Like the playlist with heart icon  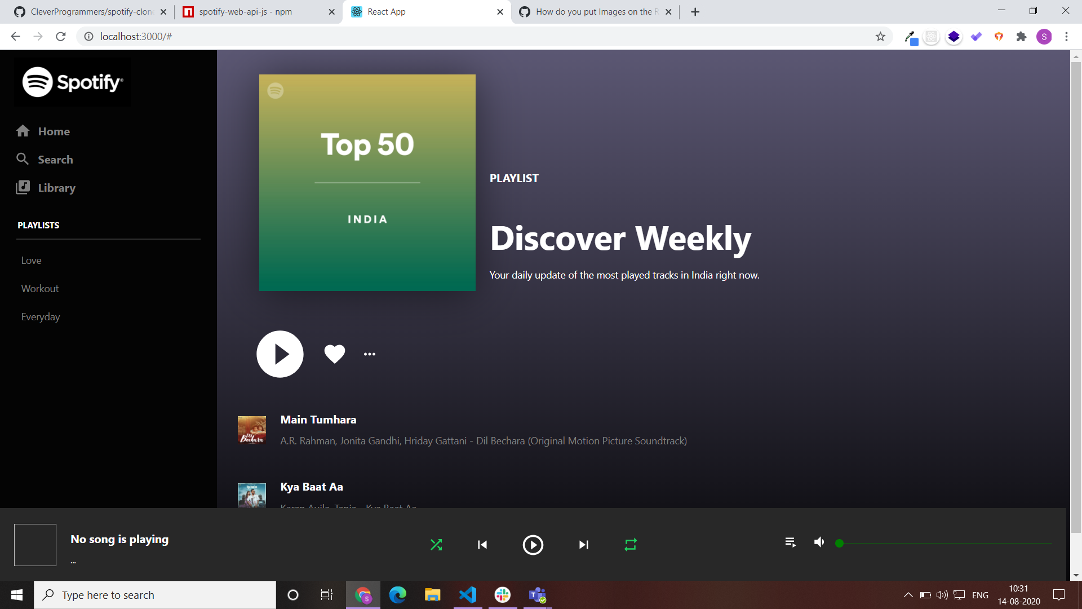point(334,354)
